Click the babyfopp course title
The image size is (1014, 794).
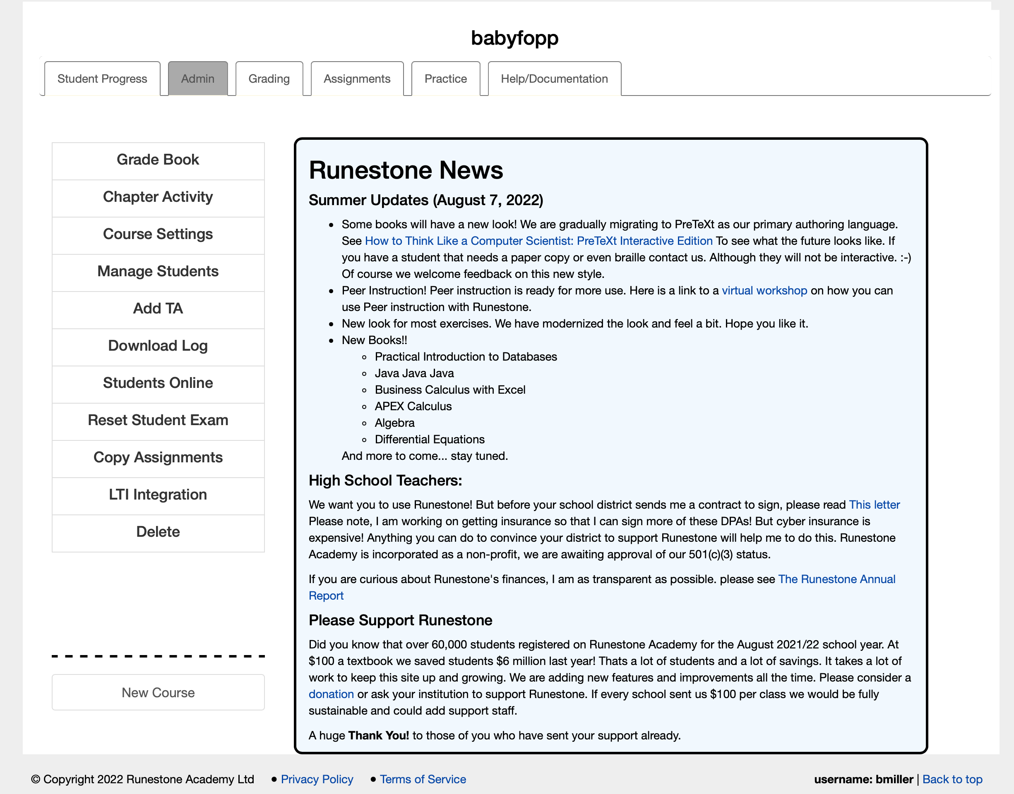tap(514, 38)
